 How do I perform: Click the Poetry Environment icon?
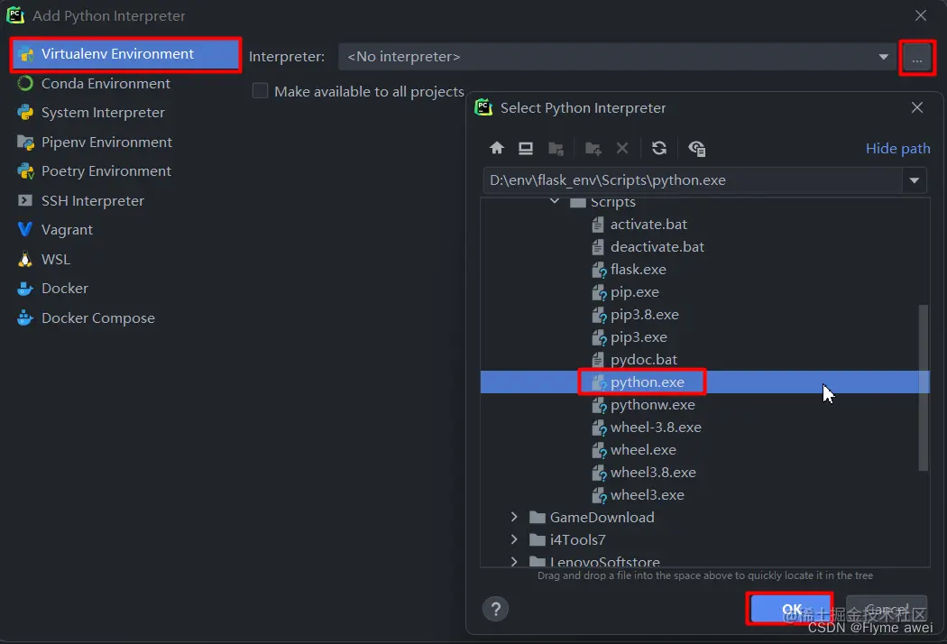click(25, 171)
